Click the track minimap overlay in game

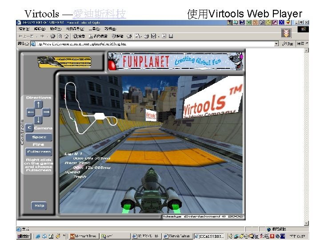point(91,108)
